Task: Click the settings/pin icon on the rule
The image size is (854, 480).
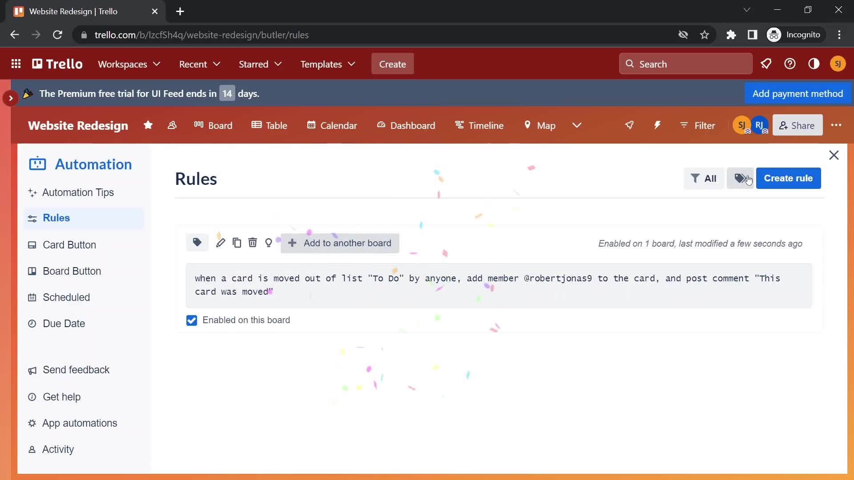Action: pos(269,242)
